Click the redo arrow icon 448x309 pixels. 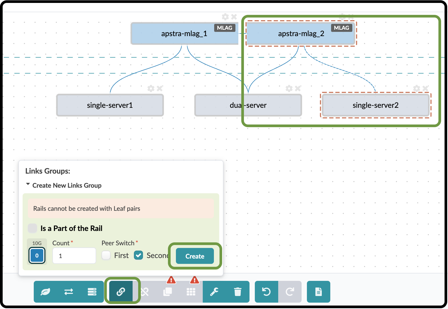point(290,292)
